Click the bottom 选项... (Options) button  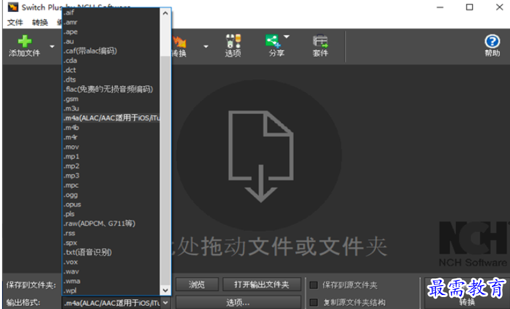(x=238, y=302)
